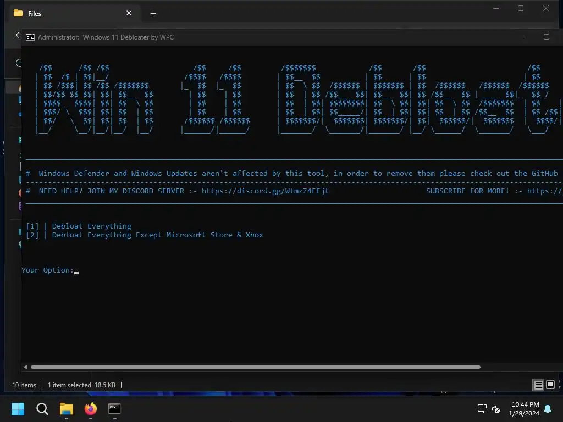563x422 pixels.
Task: Click the console scrollbar left arrow
Action: (25, 367)
